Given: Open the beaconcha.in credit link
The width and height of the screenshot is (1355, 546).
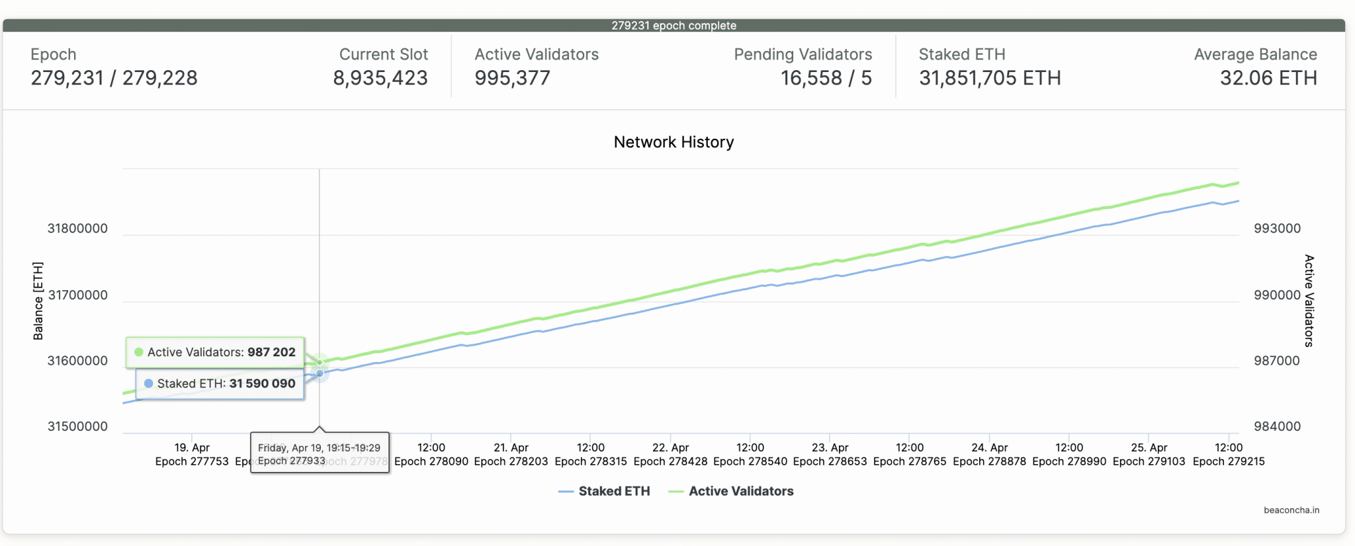Looking at the screenshot, I should point(1291,510).
